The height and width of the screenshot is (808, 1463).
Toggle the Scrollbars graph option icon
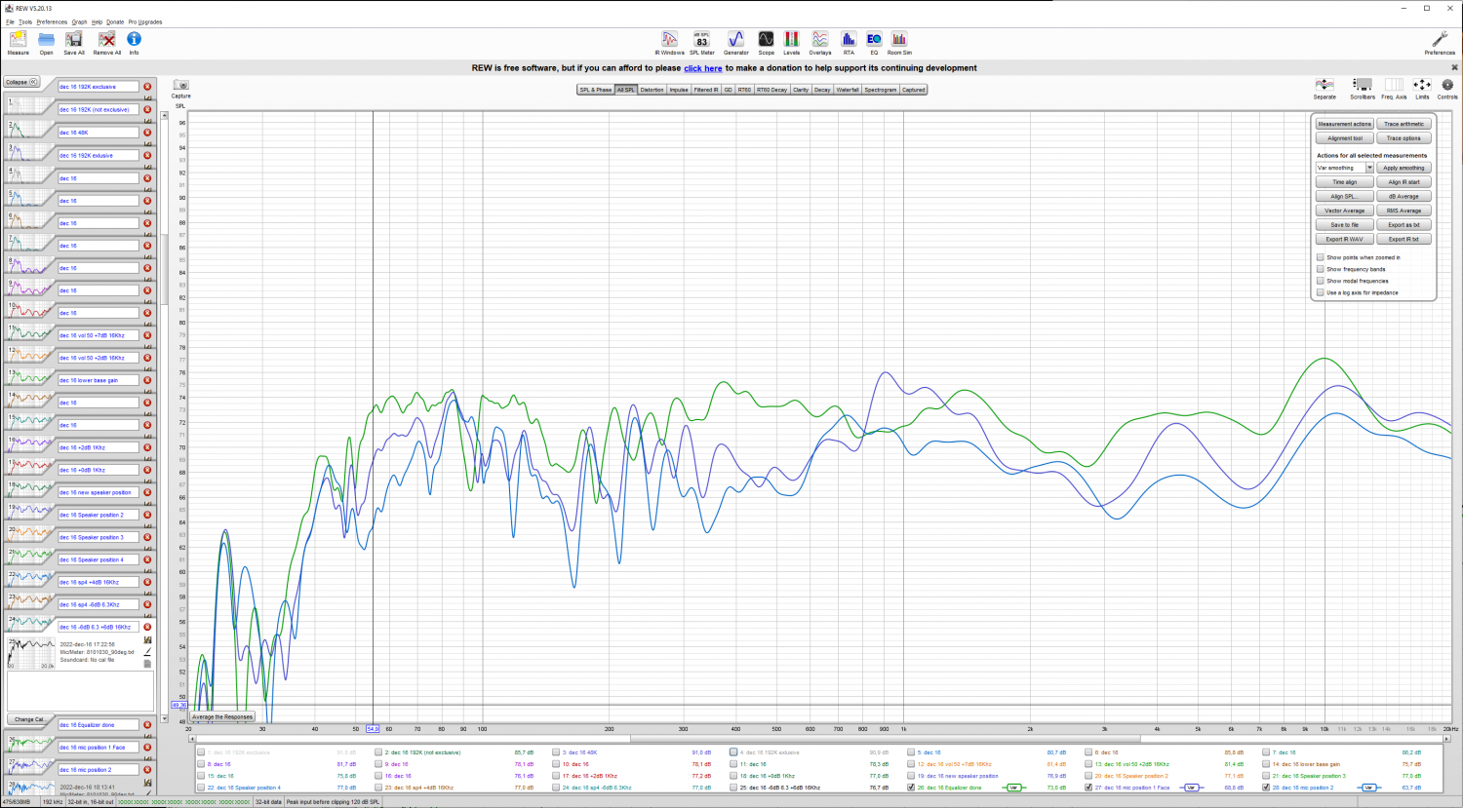click(x=1363, y=85)
